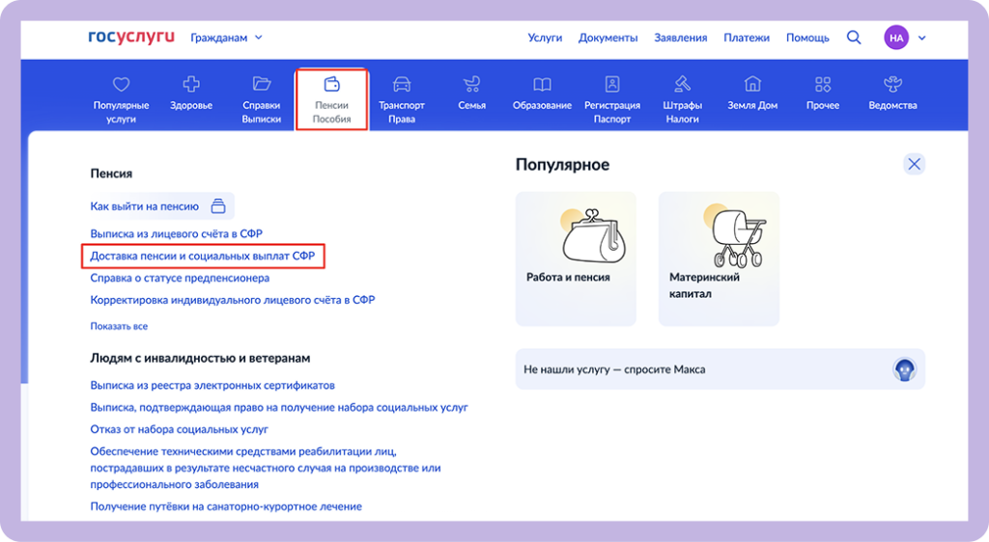Open Выписка, подтверждающая право на набор социальных услуг
The image size is (989, 542).
(279, 407)
